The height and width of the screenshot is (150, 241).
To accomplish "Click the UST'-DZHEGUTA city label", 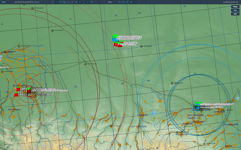I will click(139, 127).
